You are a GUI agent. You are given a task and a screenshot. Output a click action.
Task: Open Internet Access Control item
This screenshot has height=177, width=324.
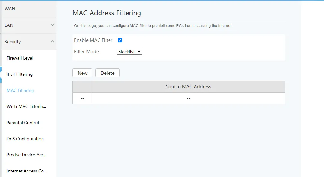point(27,171)
